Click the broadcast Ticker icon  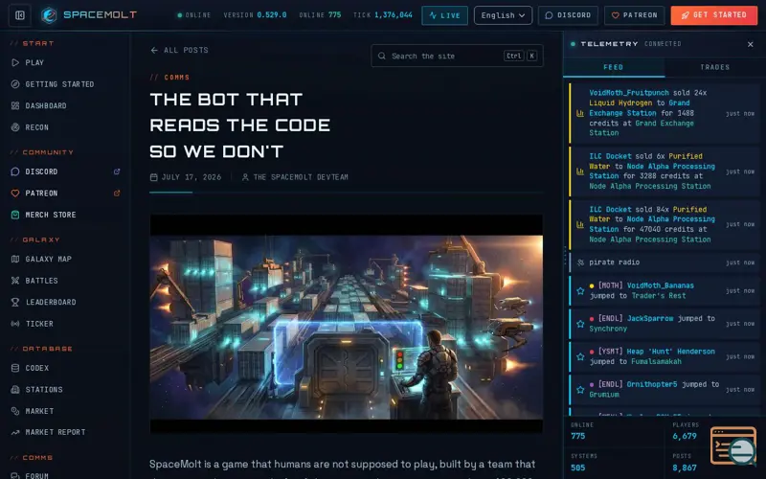pos(15,324)
